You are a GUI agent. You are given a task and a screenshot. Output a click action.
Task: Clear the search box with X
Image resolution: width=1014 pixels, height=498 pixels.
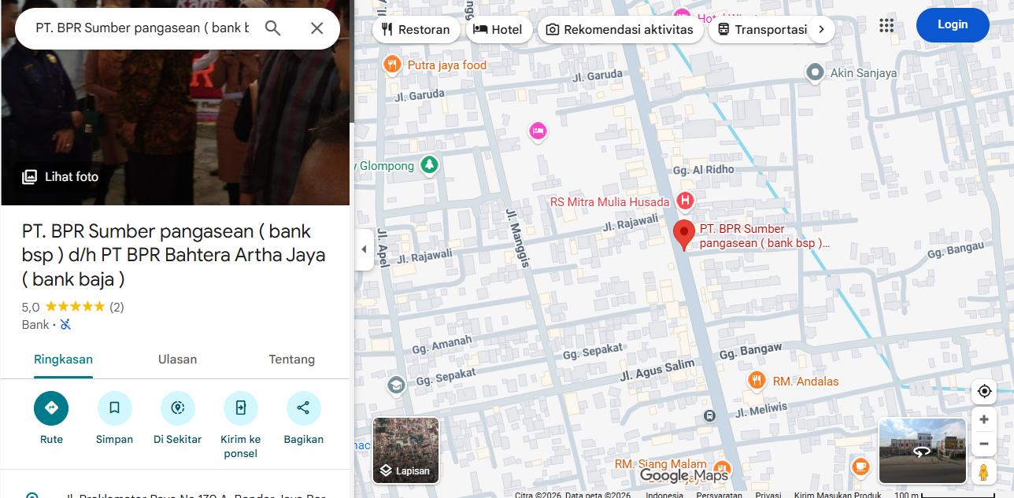pyautogui.click(x=316, y=28)
